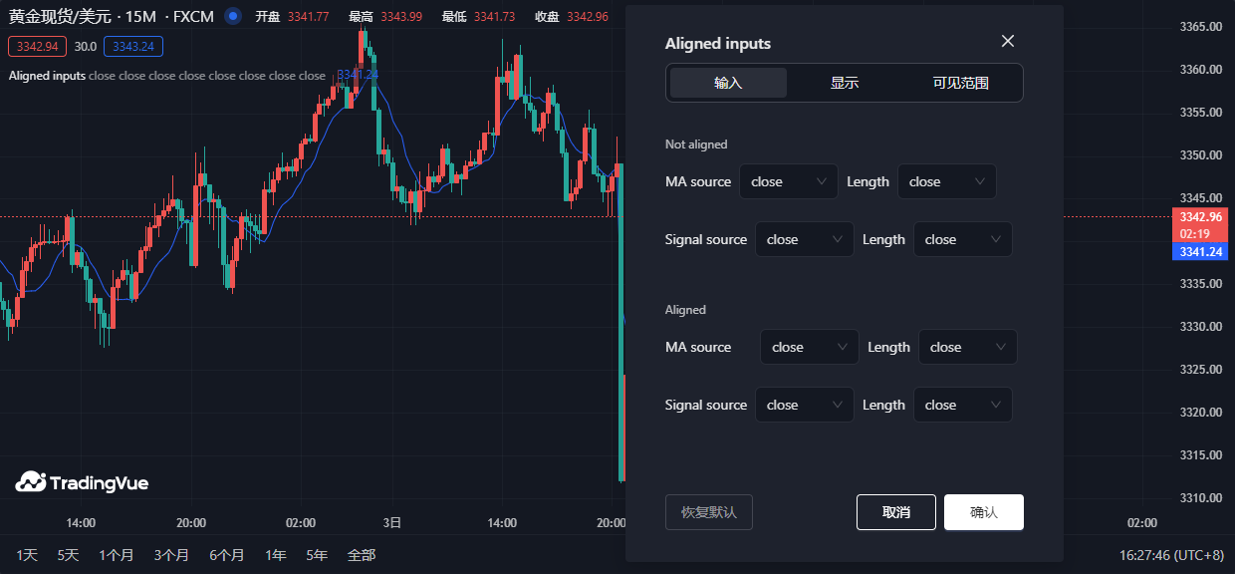Click the TradingVue logo

pyautogui.click(x=82, y=482)
